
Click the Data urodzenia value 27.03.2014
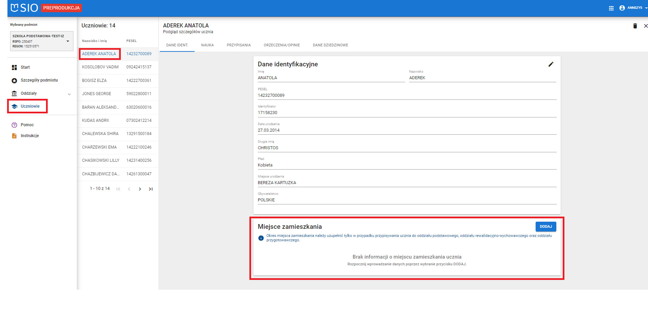coord(269,130)
